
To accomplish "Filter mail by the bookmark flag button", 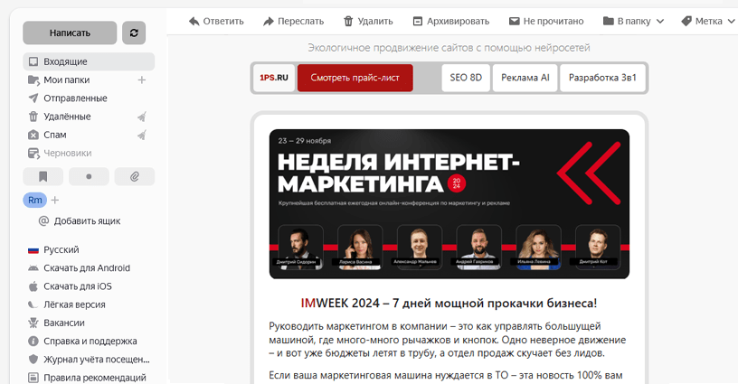I will tap(43, 177).
